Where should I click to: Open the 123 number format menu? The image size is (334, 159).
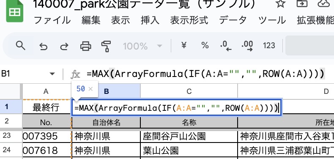269,45
